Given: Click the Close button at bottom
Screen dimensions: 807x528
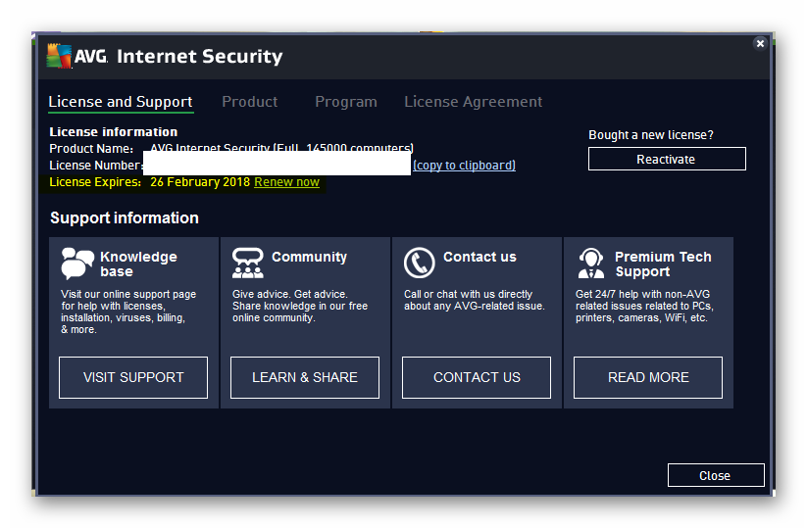Looking at the screenshot, I should (x=716, y=475).
